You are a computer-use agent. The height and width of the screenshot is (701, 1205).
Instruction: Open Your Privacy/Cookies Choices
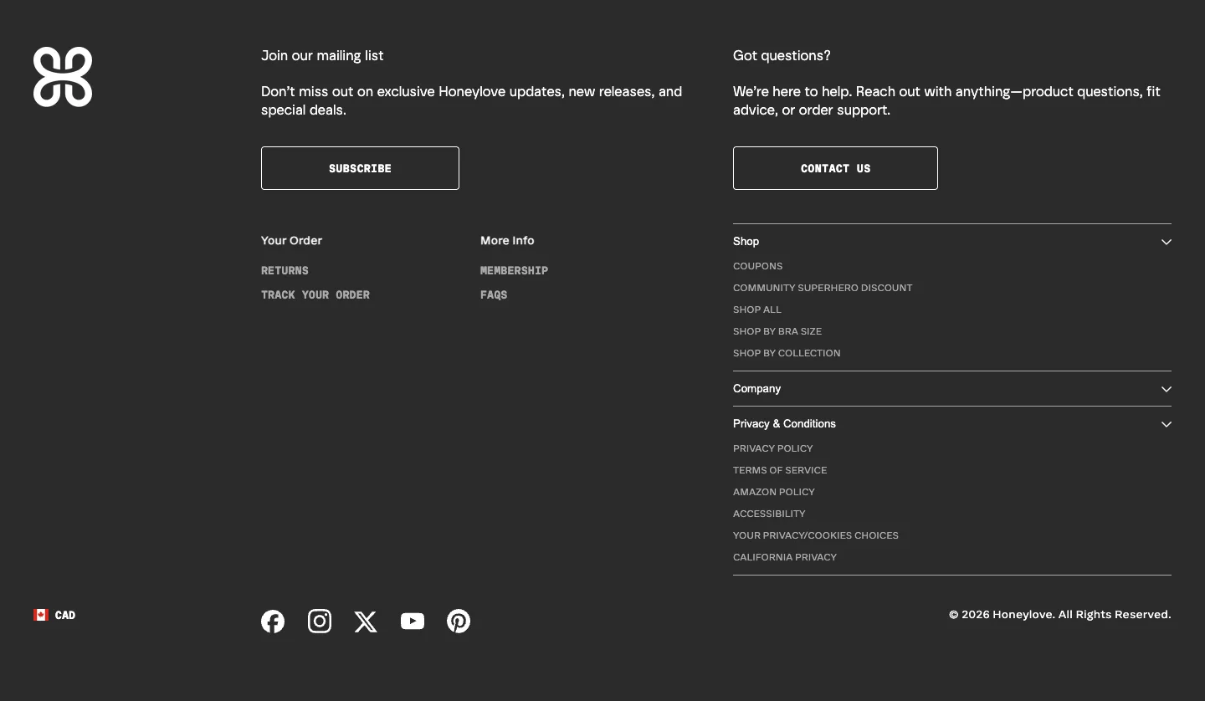pyautogui.click(x=816, y=535)
